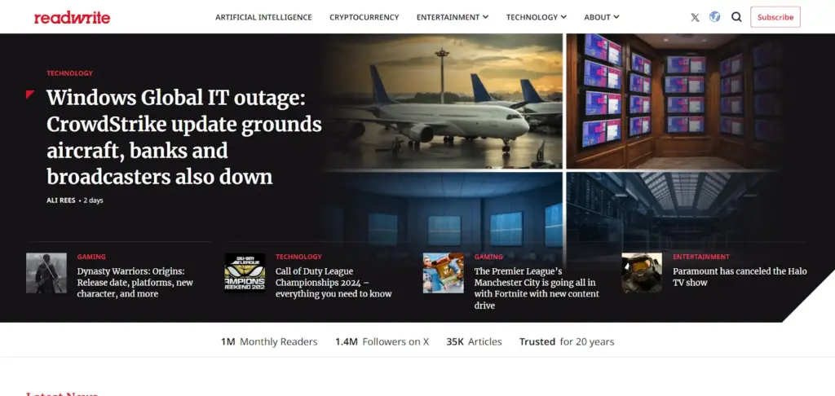
Task: Expand the Entertainment dropdown menu
Action: (452, 17)
